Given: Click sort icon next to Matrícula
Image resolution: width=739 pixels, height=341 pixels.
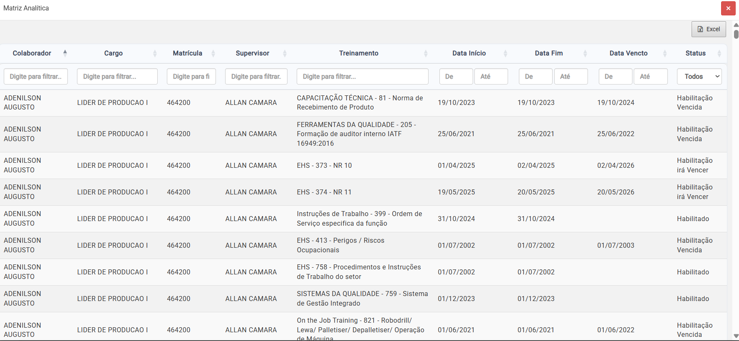Looking at the screenshot, I should tap(213, 53).
